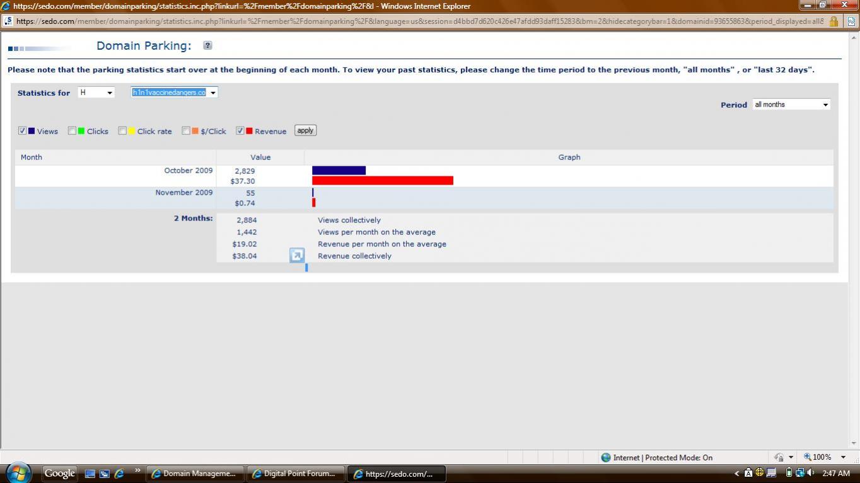
Task: Click the network connection tray icon
Action: coord(799,473)
